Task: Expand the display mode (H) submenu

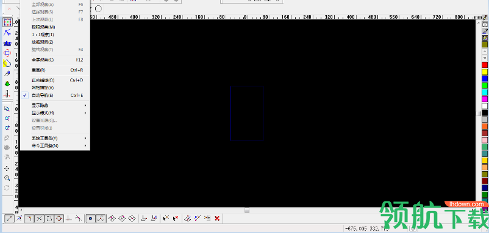Action: coord(55,113)
